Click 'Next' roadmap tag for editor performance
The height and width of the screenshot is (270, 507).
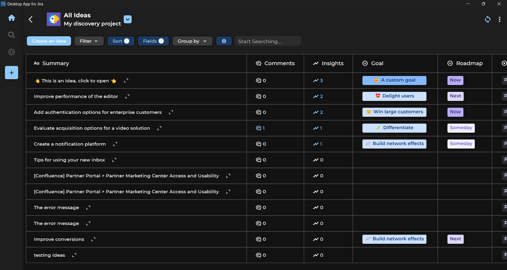coord(455,96)
